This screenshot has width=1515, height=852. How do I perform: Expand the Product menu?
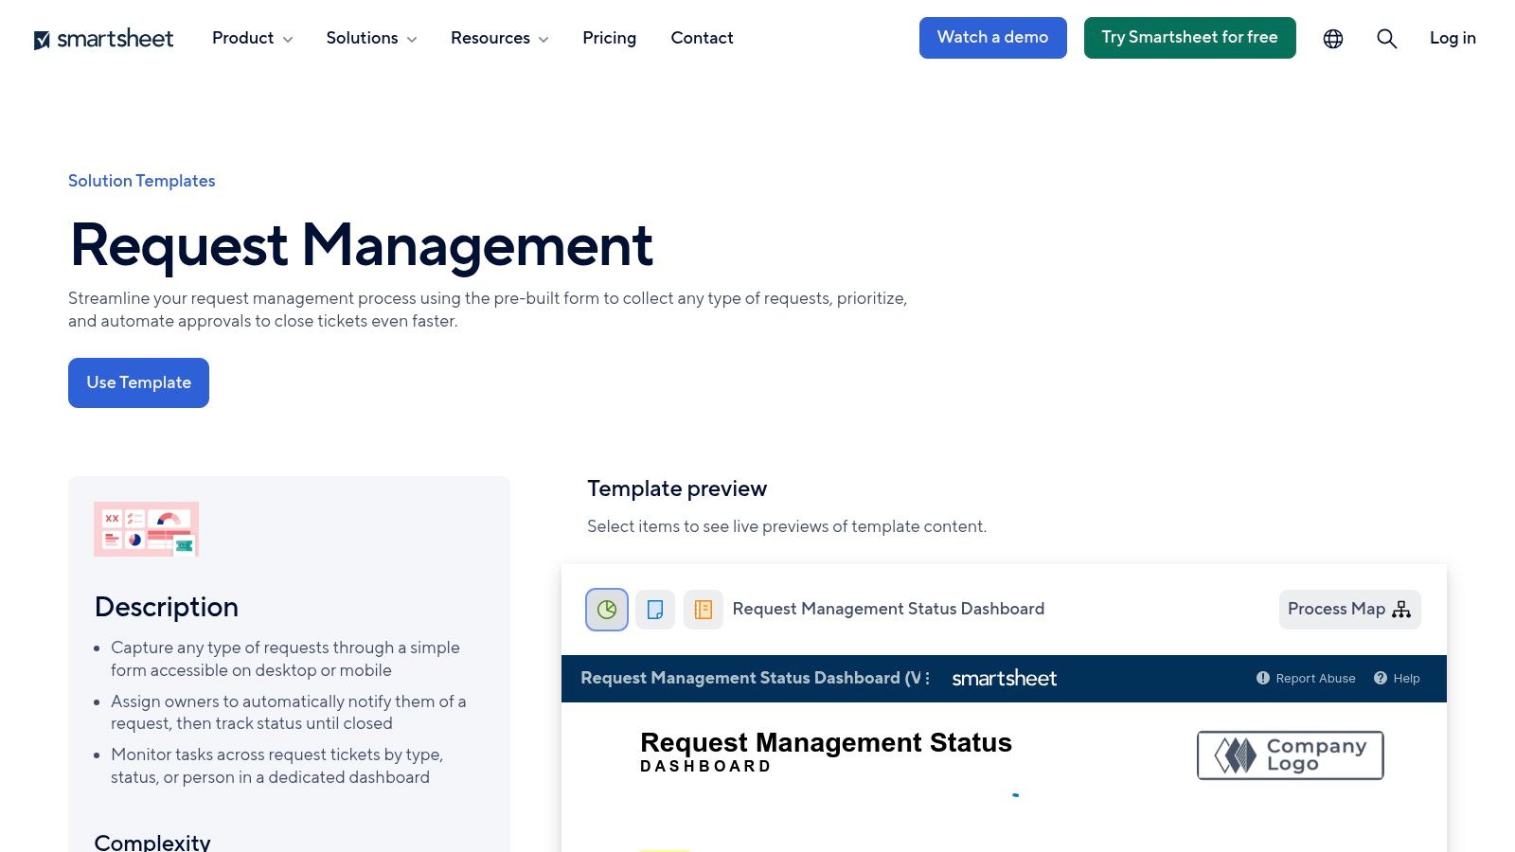coord(251,38)
